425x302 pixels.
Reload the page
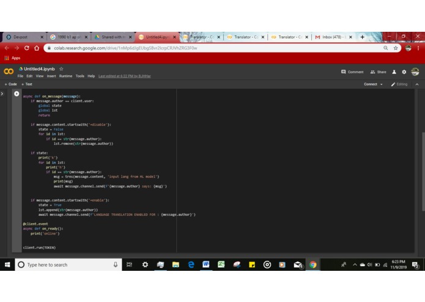tap(26, 48)
